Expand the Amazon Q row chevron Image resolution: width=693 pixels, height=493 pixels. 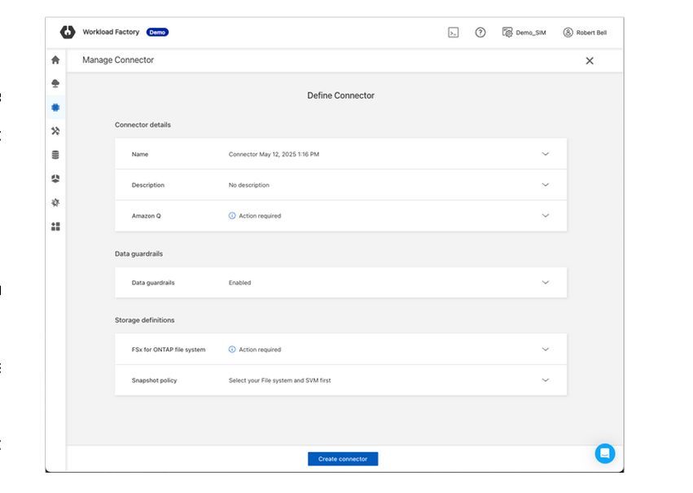pos(545,216)
